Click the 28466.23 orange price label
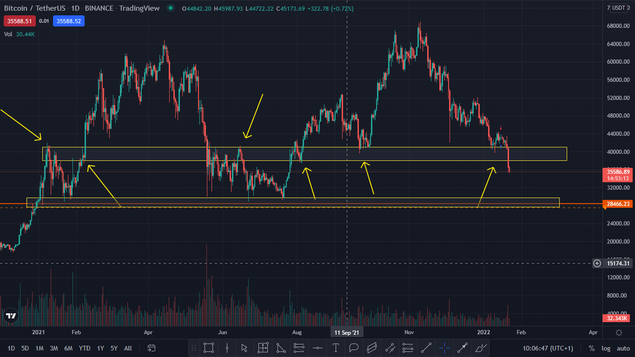635x357 pixels. (618, 203)
